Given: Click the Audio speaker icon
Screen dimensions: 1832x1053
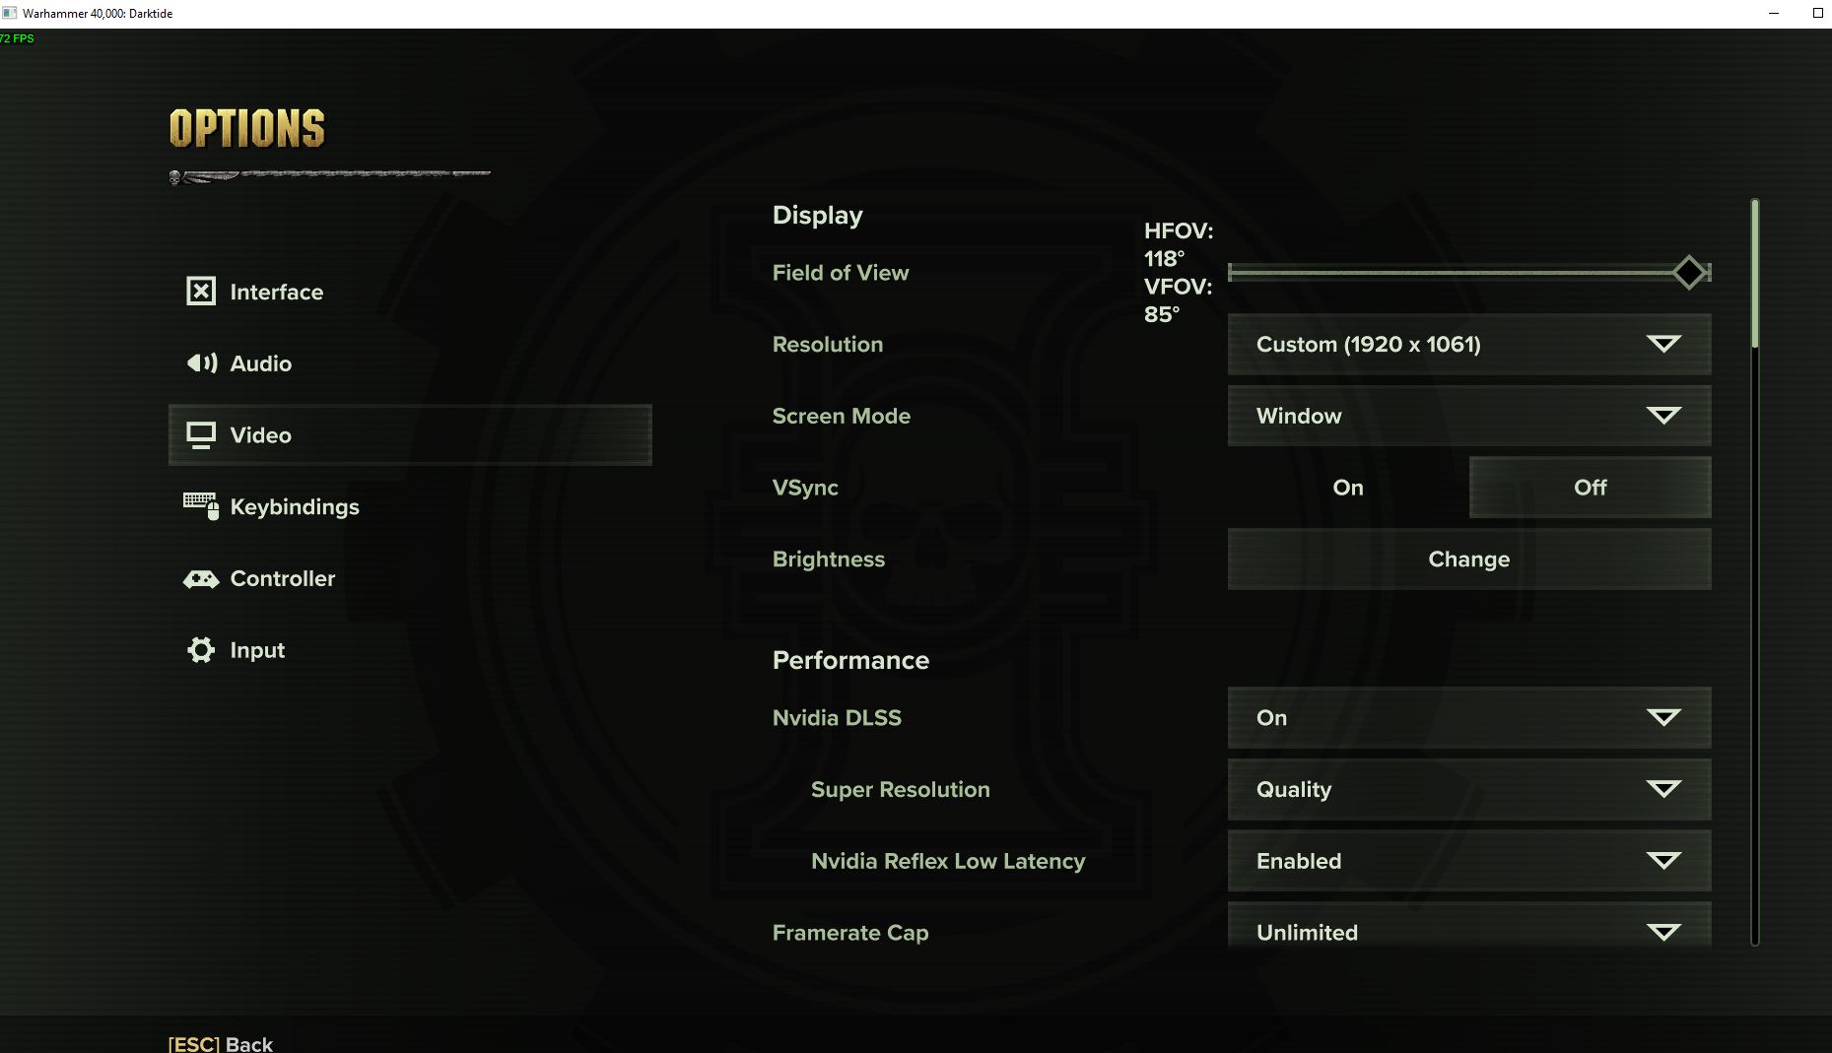Looking at the screenshot, I should 201,363.
